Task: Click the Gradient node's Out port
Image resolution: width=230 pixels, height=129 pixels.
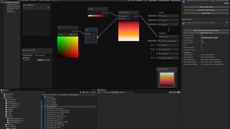Action: (x=107, y=13)
